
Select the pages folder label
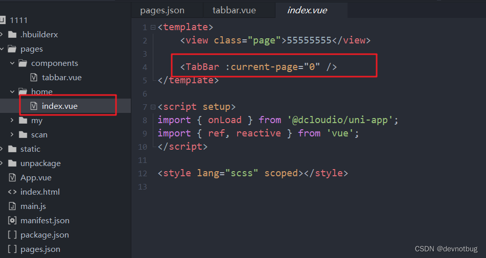pos(32,49)
